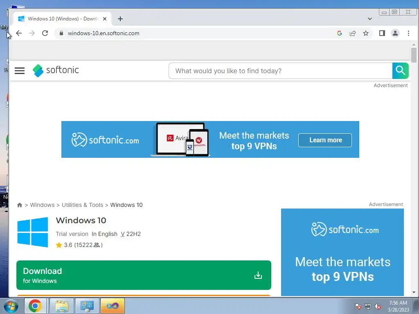Open the taskbar clock showing 7:56 AM
The height and width of the screenshot is (314, 419).
(x=398, y=306)
